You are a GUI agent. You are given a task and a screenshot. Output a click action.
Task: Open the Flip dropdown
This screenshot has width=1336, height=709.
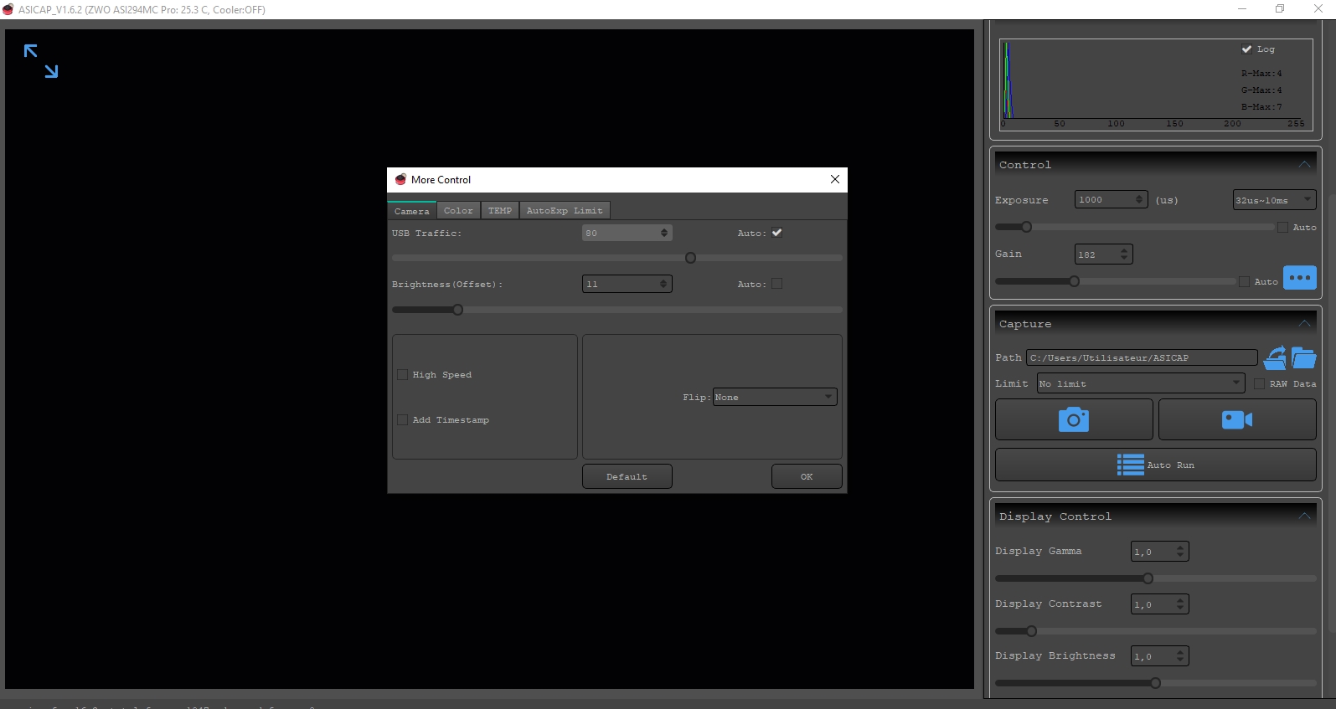pos(775,398)
